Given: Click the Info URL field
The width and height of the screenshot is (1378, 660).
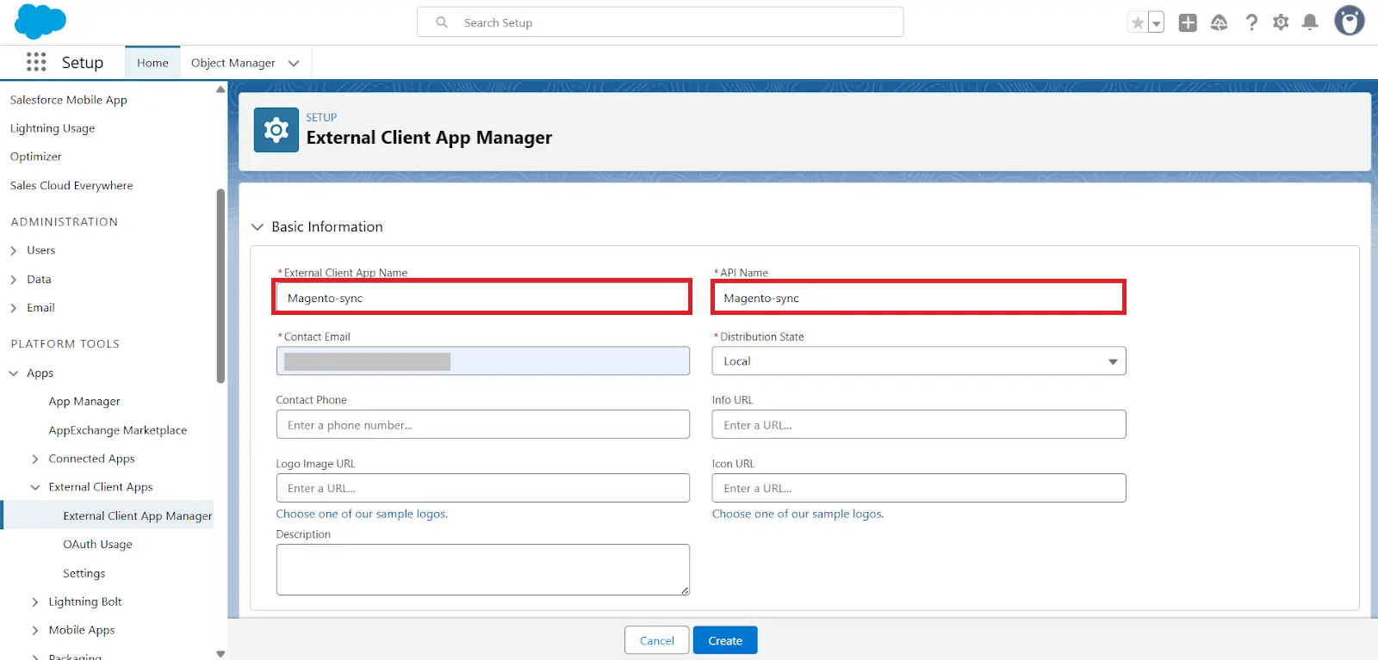Looking at the screenshot, I should coord(919,424).
